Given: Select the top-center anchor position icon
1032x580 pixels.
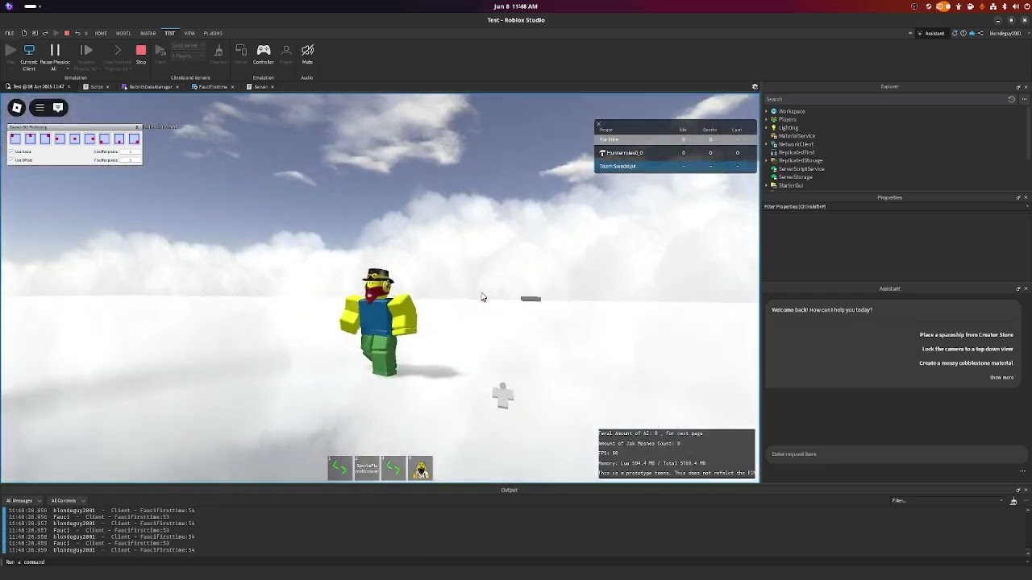Looking at the screenshot, I should pyautogui.click(x=30, y=139).
